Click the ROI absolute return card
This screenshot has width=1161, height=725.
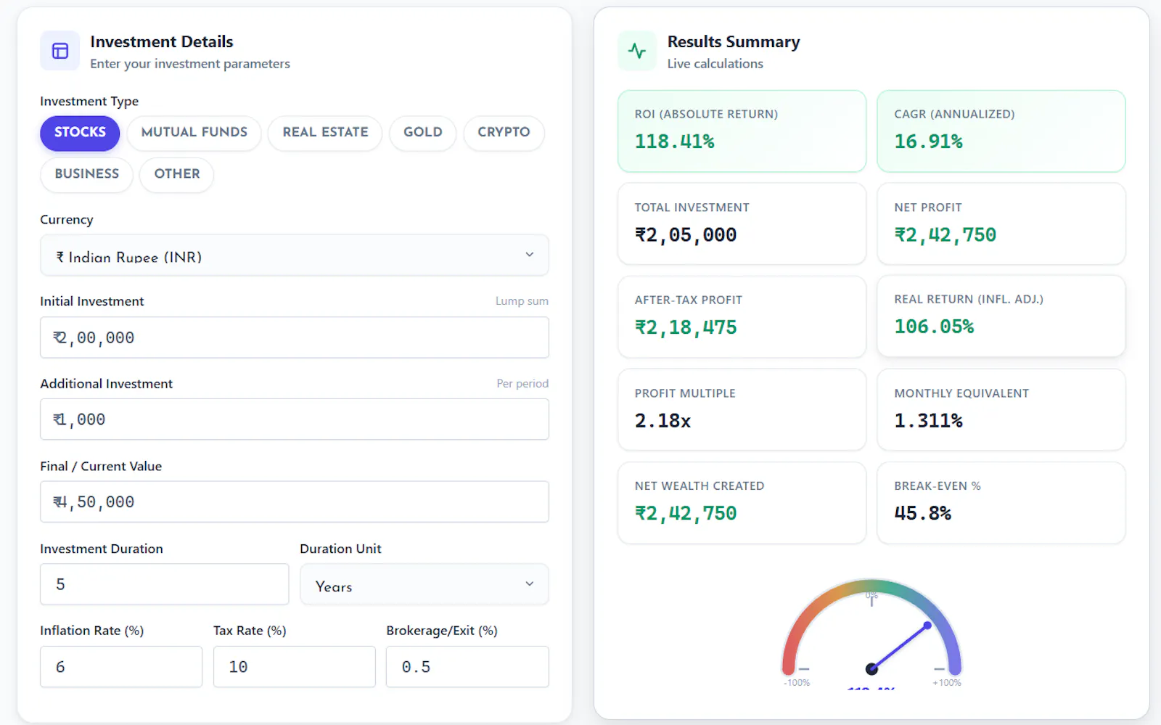[x=742, y=131]
